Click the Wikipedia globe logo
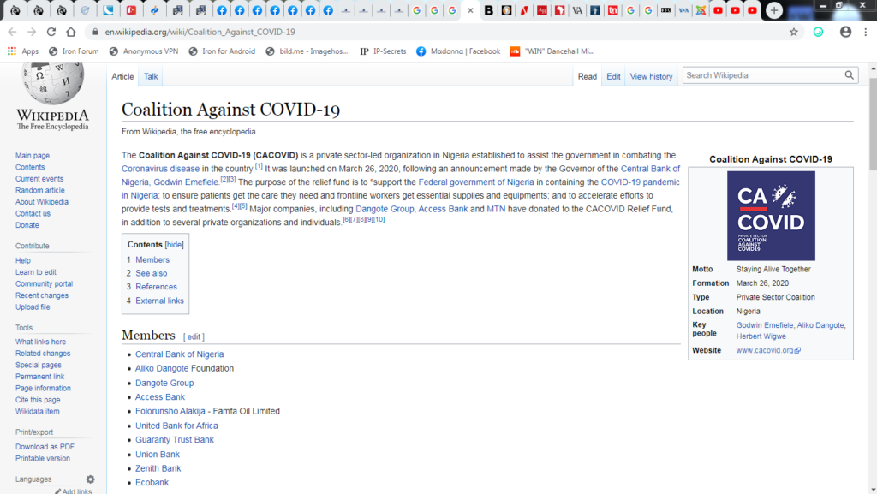877x494 pixels. [52, 83]
